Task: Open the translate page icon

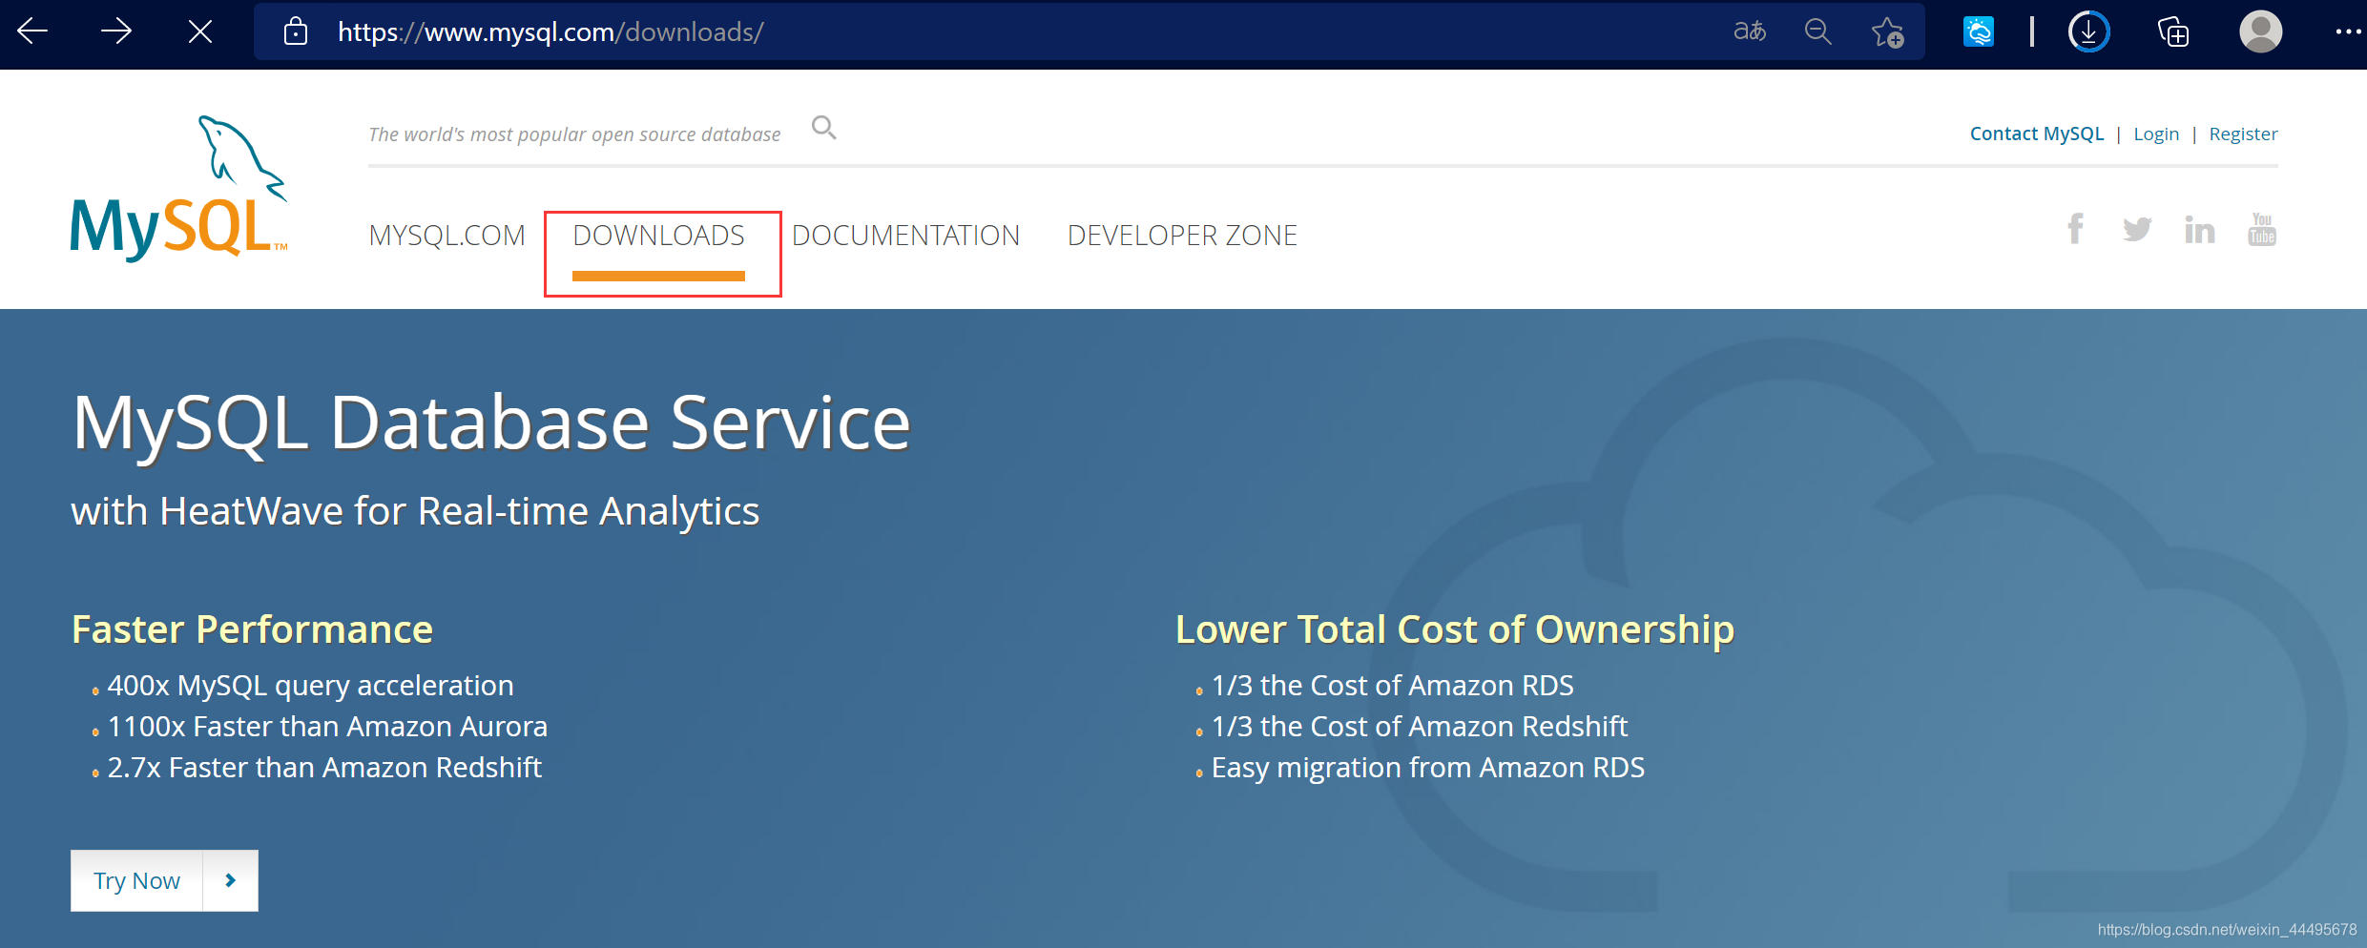Action: pos(1750,31)
